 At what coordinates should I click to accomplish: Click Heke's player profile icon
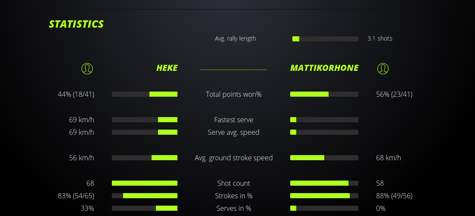(87, 68)
